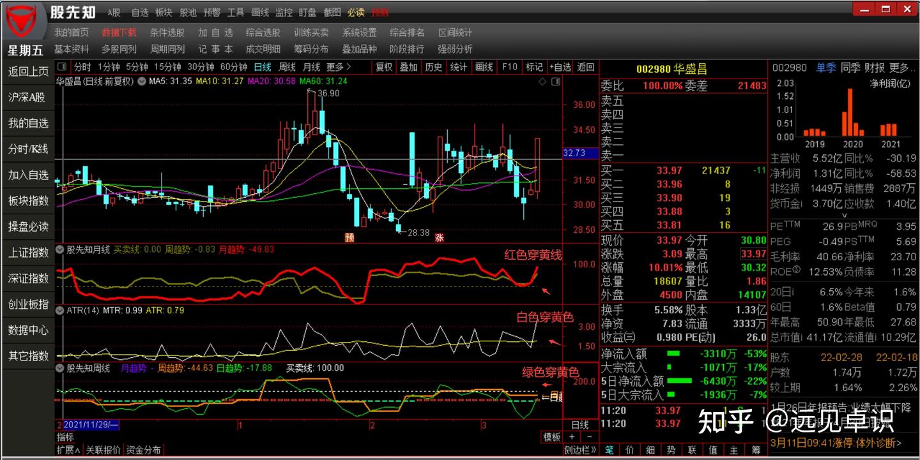
Task: Switch chart period to 60分钟
Action: point(234,66)
